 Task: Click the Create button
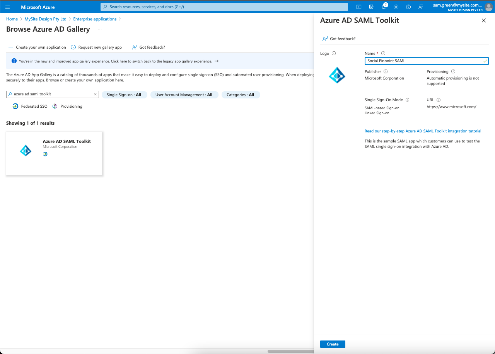(333, 344)
